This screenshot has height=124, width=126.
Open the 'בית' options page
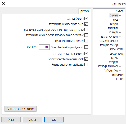115,20
